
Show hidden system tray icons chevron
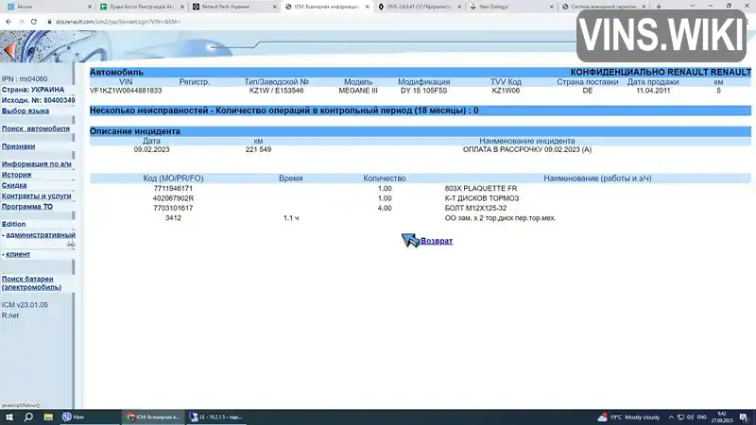[x=671, y=417]
